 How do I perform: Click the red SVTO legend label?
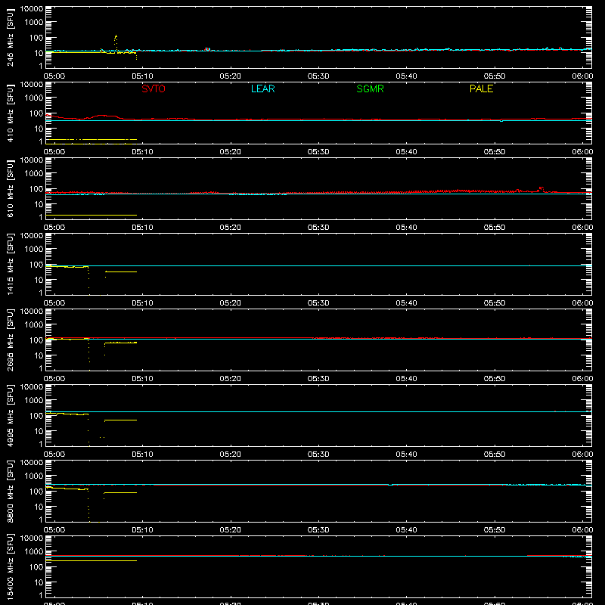(x=154, y=88)
